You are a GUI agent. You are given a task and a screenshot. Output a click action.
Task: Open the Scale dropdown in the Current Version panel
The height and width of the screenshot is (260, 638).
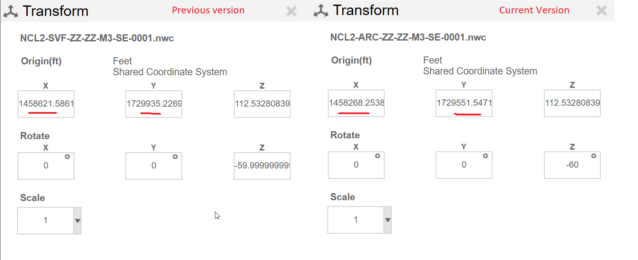[387, 219]
